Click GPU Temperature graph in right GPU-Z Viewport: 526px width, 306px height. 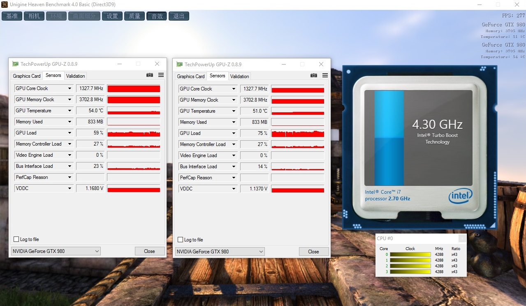click(x=298, y=111)
